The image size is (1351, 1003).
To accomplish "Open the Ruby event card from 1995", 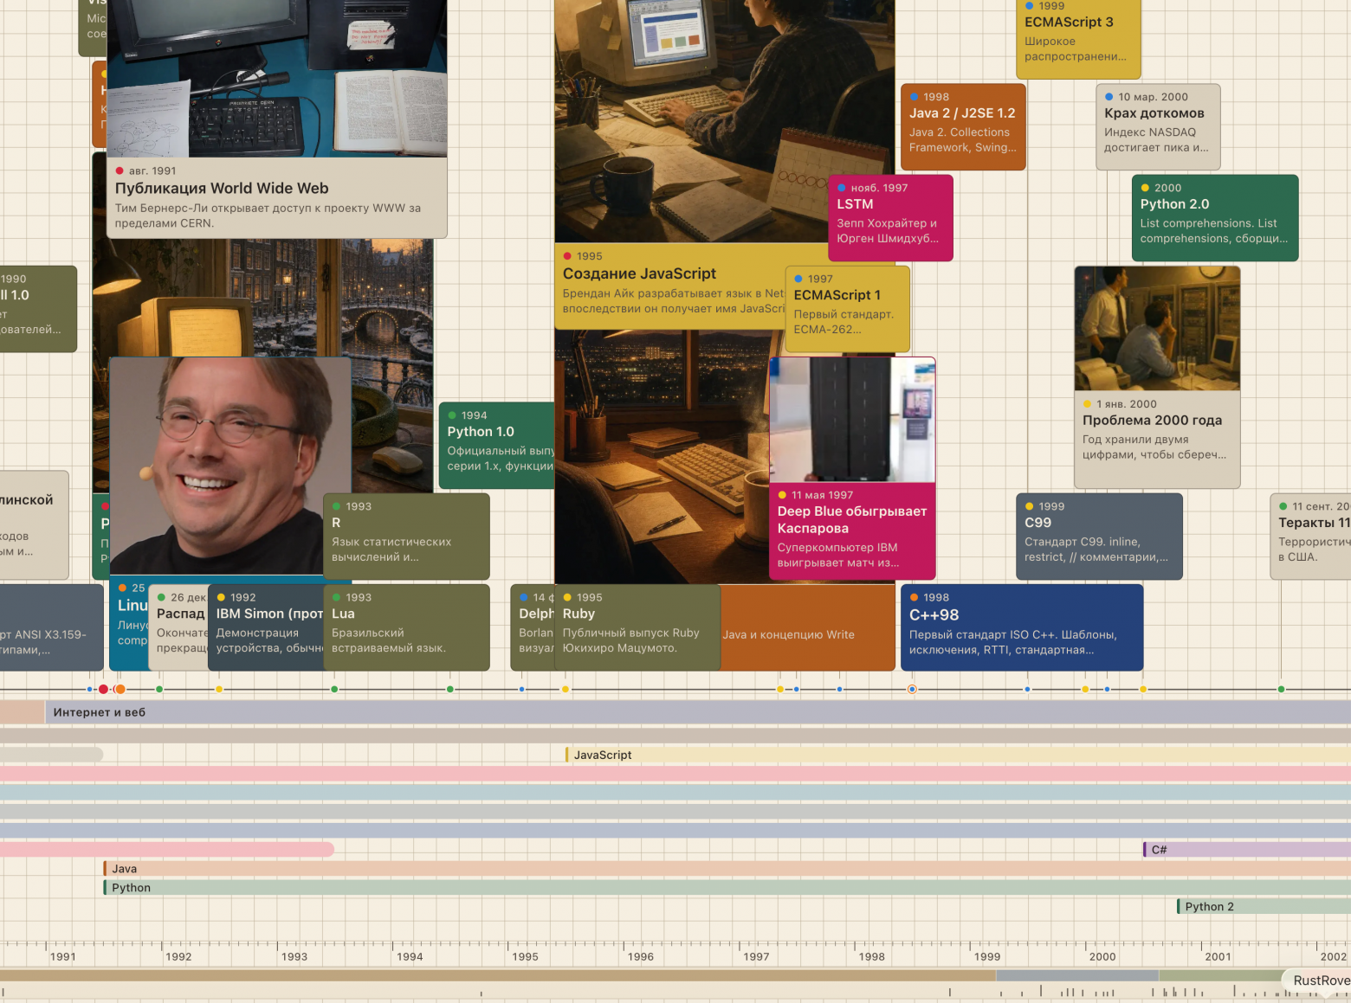I will pyautogui.click(x=637, y=627).
